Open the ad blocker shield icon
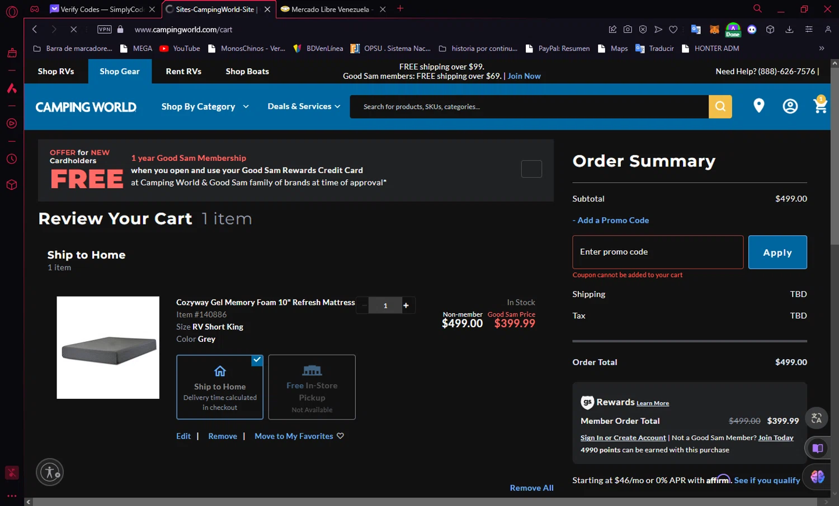The width and height of the screenshot is (839, 506). (643, 29)
